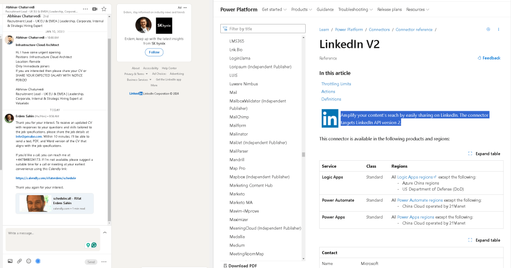Click the SK hynix logo in the ad
The image size is (511, 268).
[164, 25]
